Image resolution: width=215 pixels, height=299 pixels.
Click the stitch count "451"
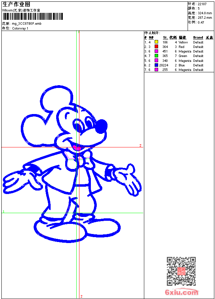point(165,51)
